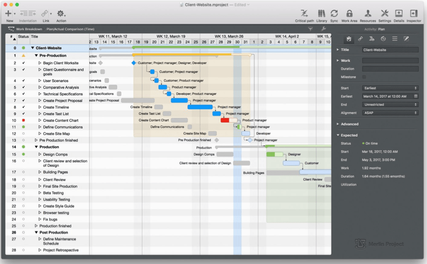Image resolution: width=427 pixels, height=264 pixels.
Task: Click the calendar icon in the Earliest date field
Action: coord(416,96)
